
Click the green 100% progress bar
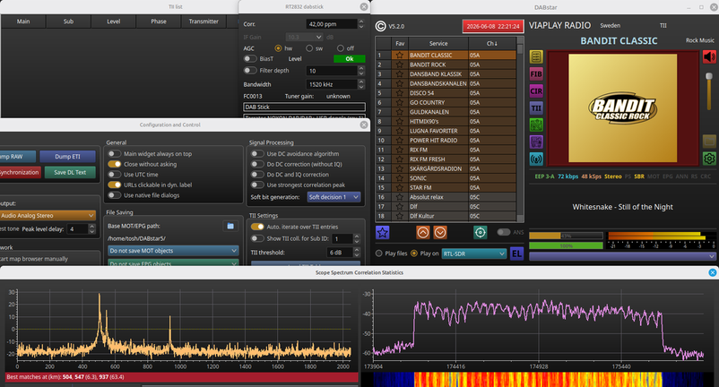click(x=566, y=246)
